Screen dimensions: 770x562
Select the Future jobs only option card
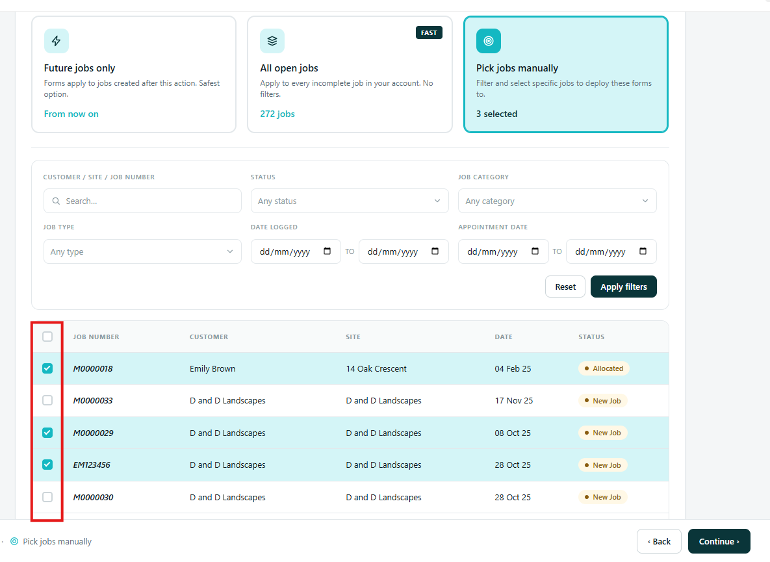[134, 75]
